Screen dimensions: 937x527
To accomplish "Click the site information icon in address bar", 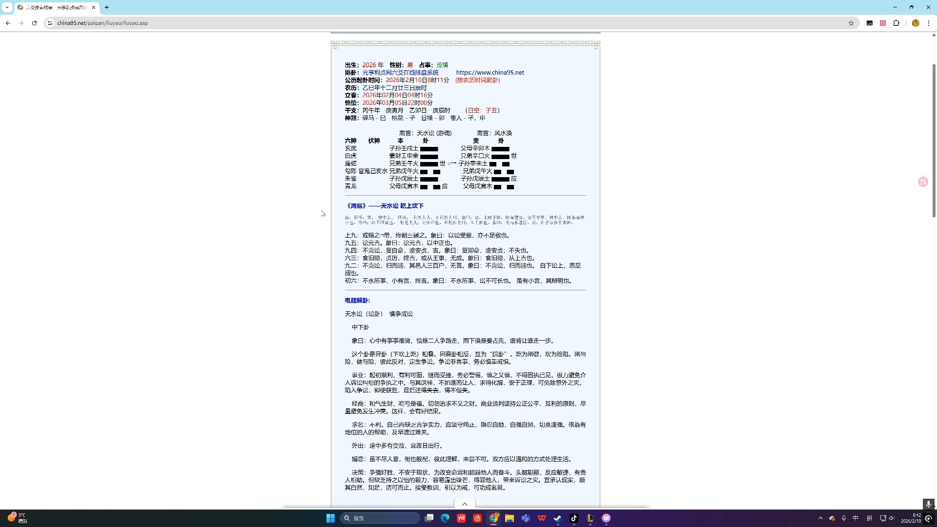I will coord(50,23).
